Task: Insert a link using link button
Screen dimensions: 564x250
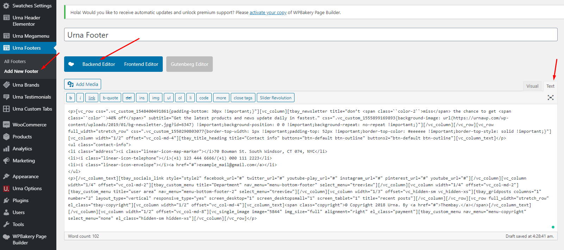Action: tap(92, 98)
